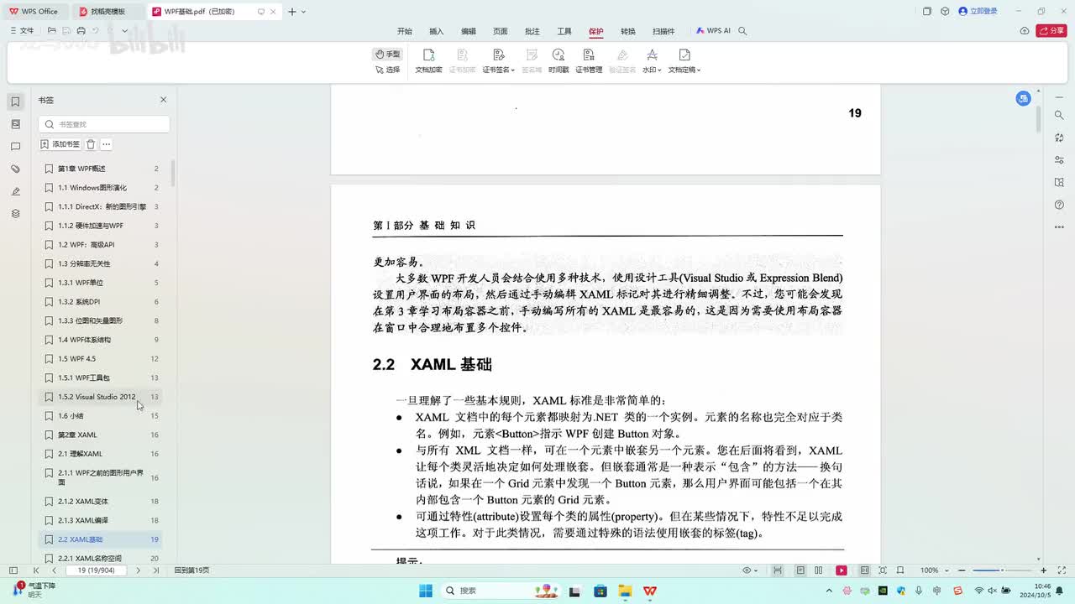
Task: Open the Thumbnails panel icon in the left sidebar
Action: tap(15, 124)
